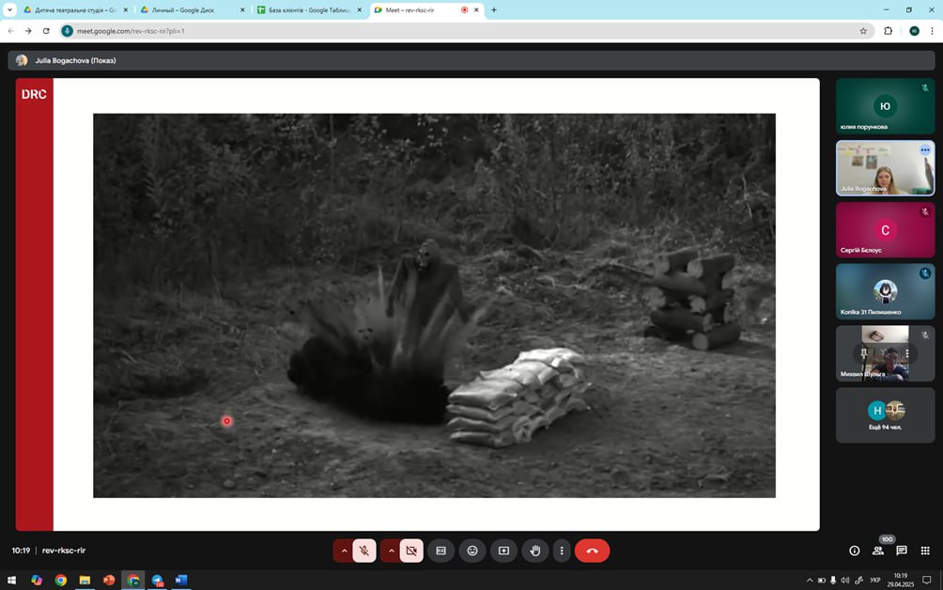Toggle the disabled camera button
This screenshot has width=943, height=590.
coord(411,551)
